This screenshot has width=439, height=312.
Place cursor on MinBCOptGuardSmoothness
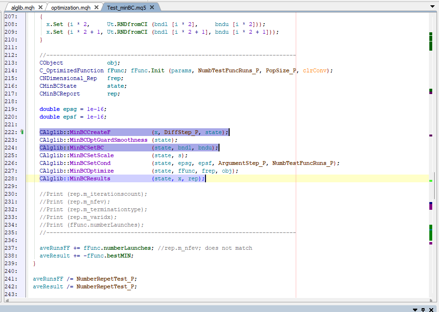pos(109,140)
